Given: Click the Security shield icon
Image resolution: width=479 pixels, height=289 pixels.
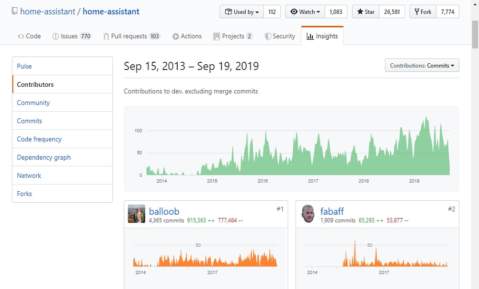Looking at the screenshot, I should [268, 36].
